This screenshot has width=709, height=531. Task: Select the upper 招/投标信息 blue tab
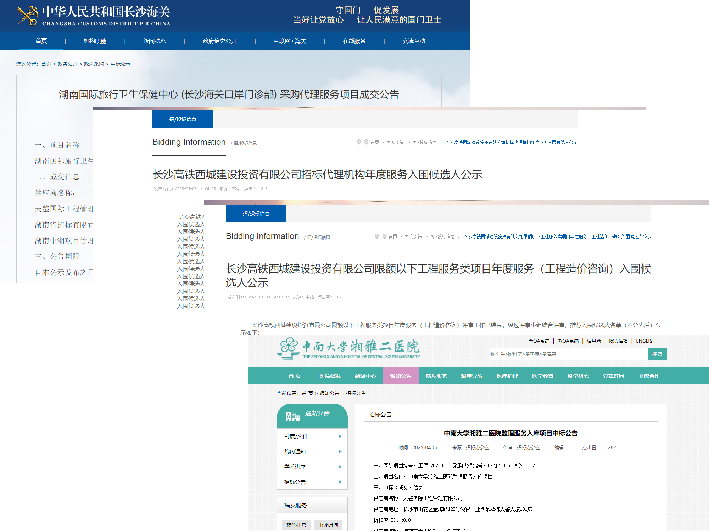click(183, 119)
